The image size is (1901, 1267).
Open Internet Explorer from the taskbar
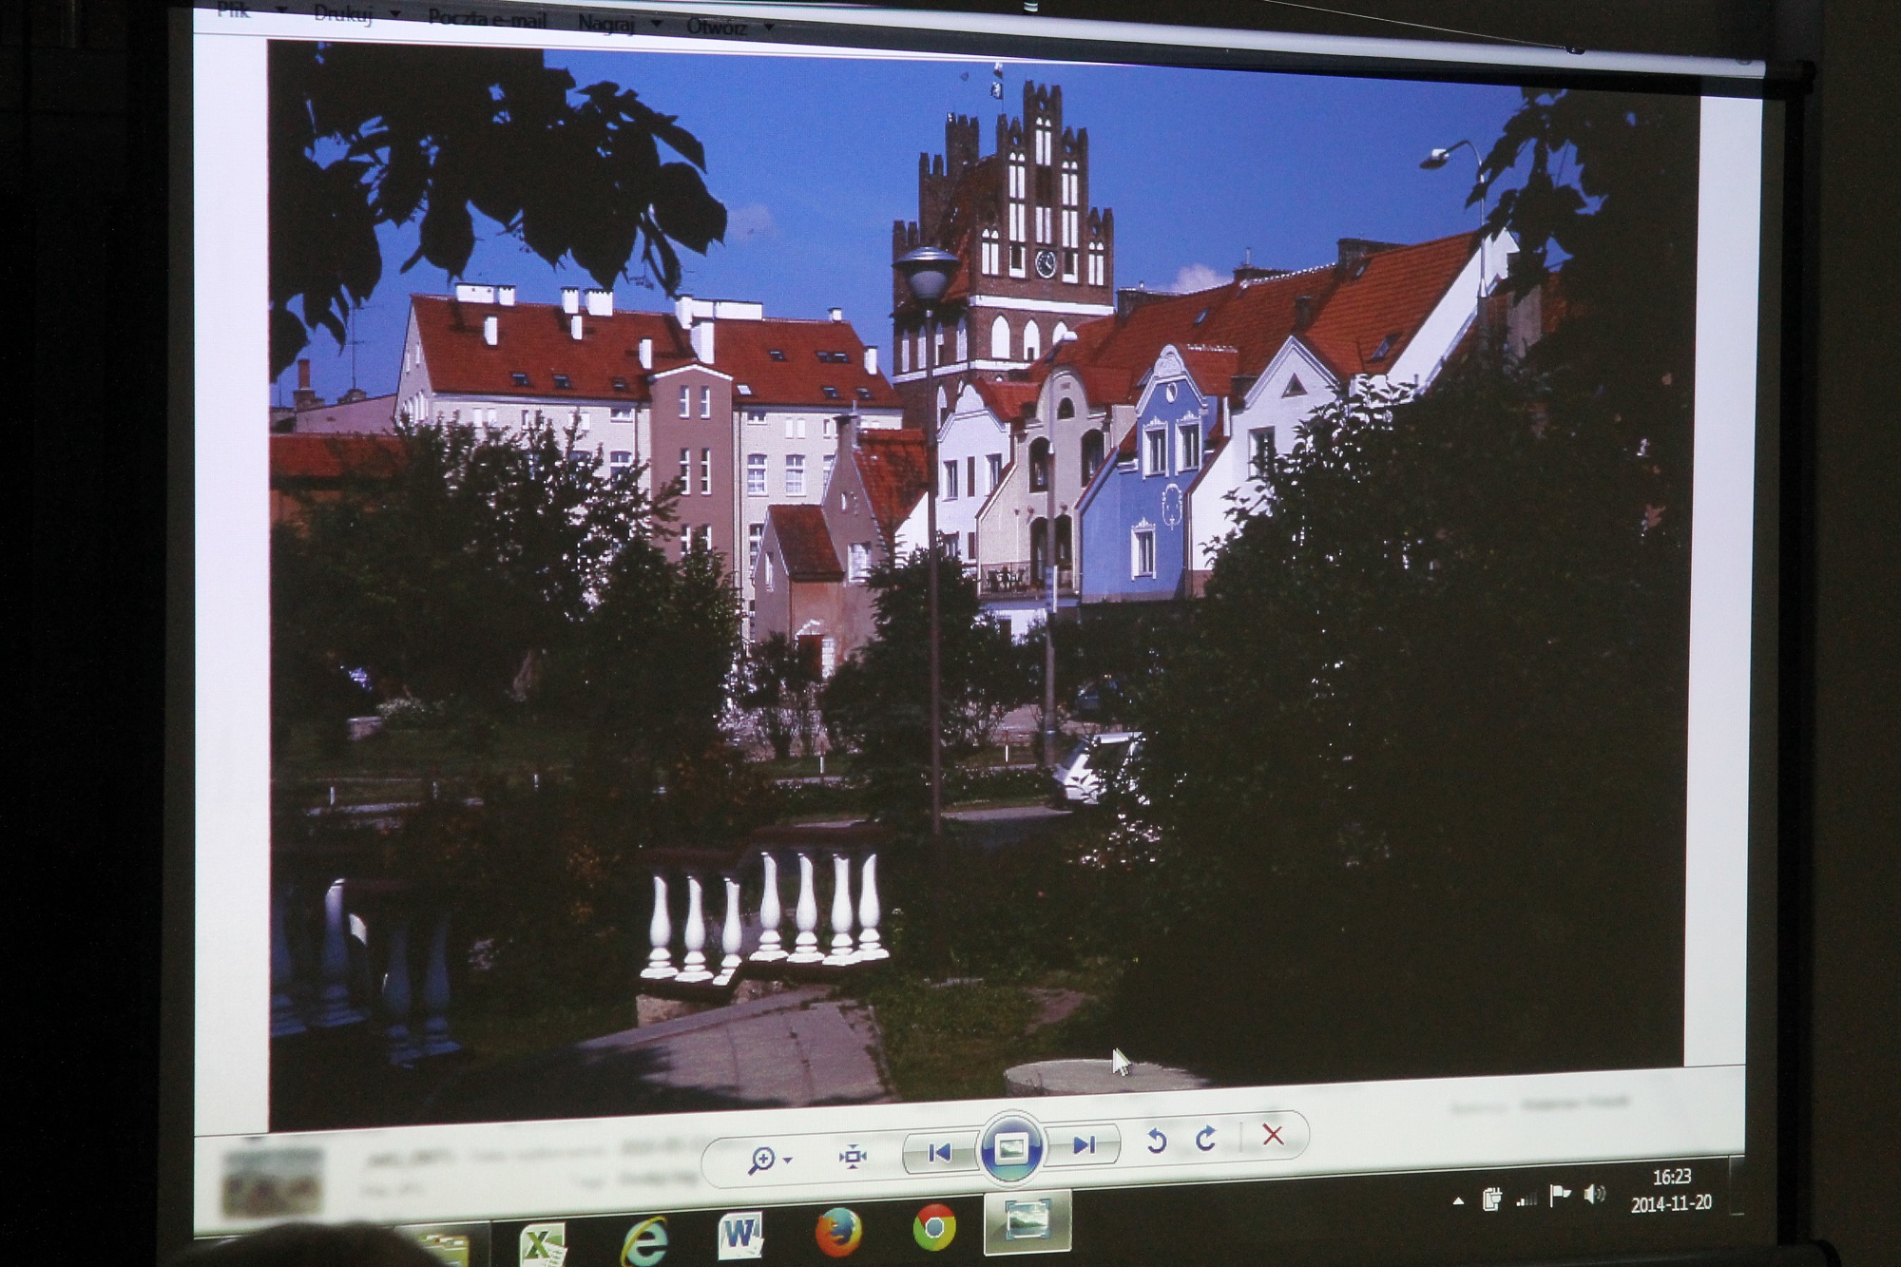tap(645, 1239)
